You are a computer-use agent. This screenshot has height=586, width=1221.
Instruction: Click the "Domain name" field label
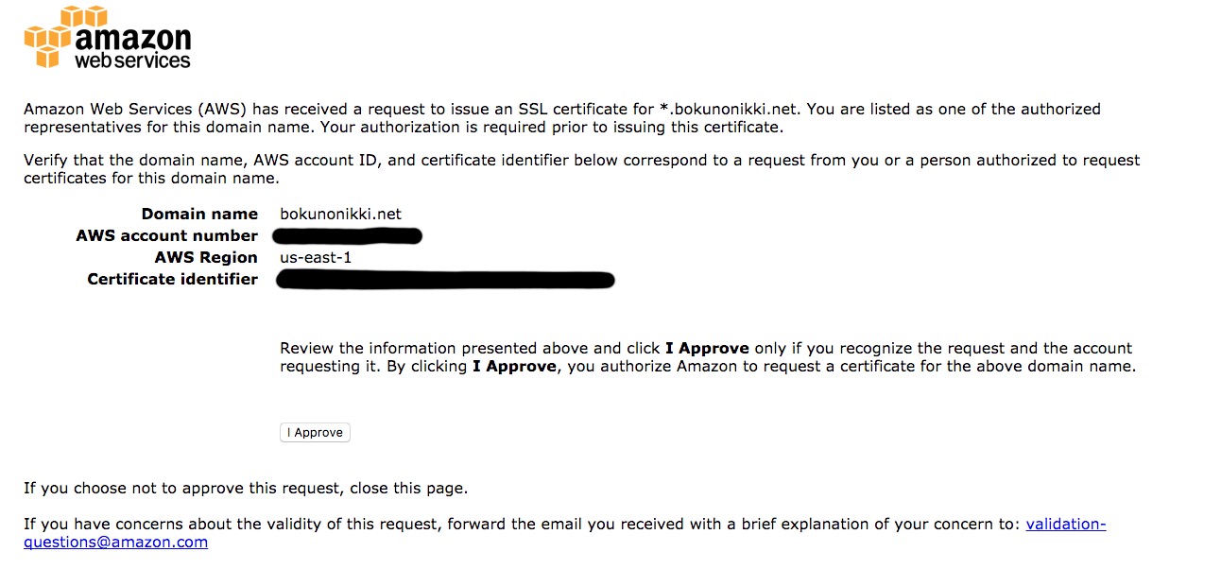point(199,214)
